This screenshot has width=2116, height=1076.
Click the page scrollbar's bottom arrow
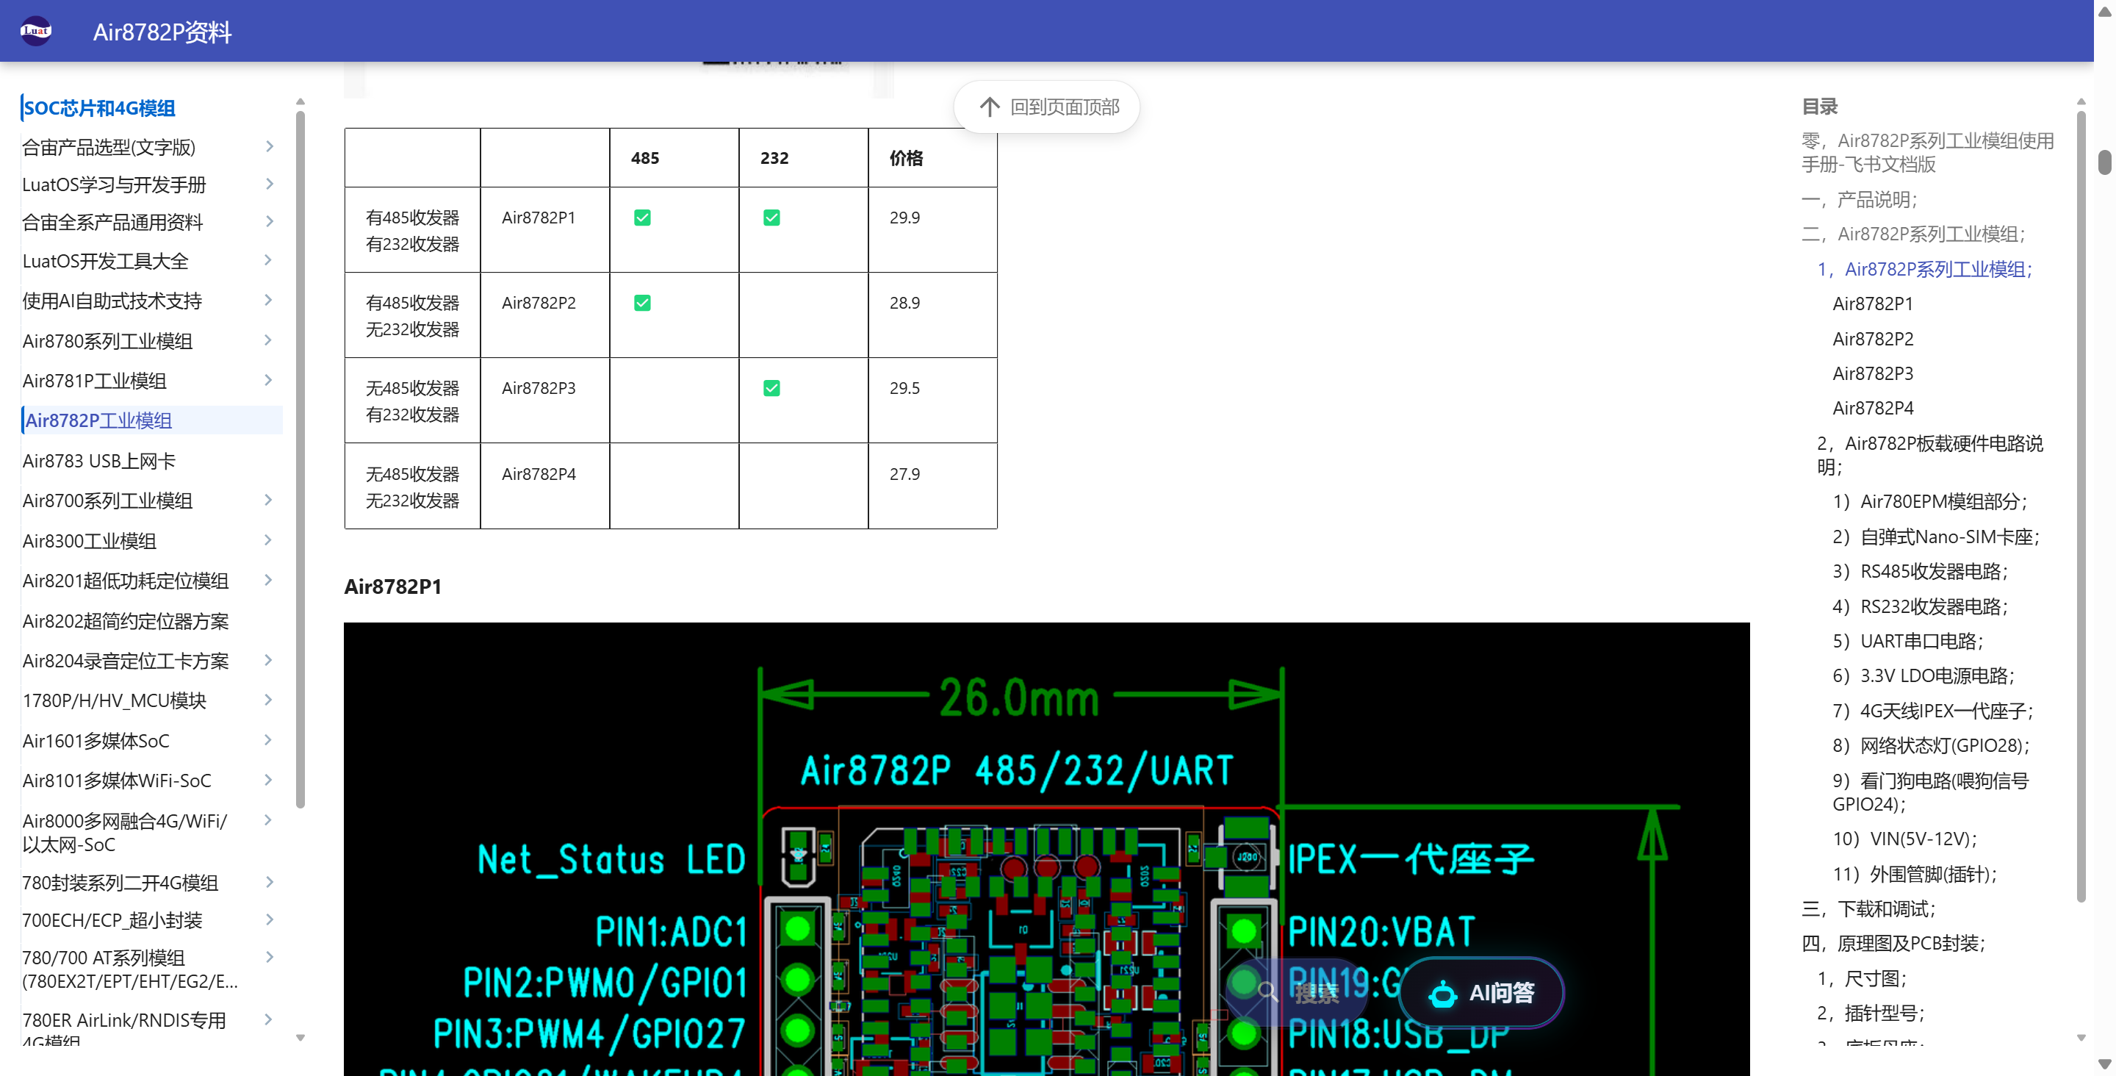coord(2104,1064)
